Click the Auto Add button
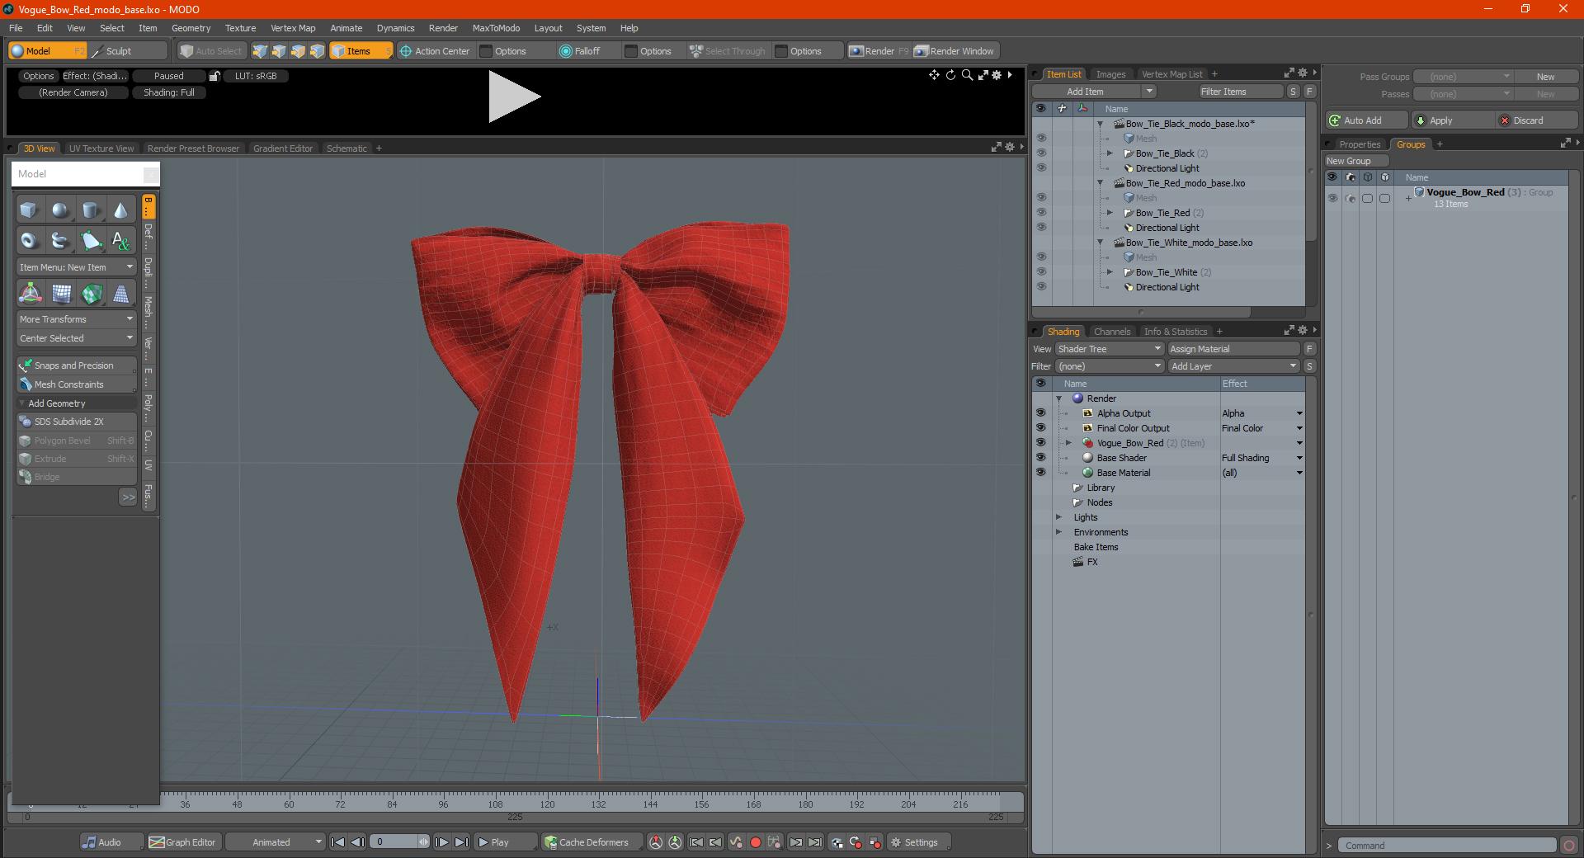 (1365, 120)
